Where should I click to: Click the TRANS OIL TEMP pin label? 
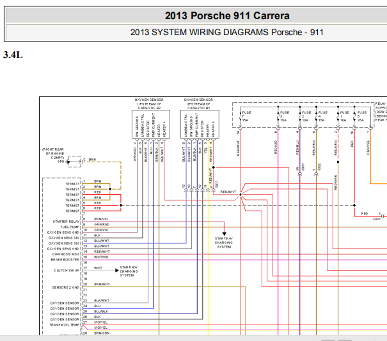click(65, 325)
